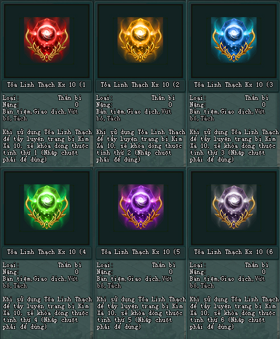
Task: Select the green gem stone icon
Action: 47,207
